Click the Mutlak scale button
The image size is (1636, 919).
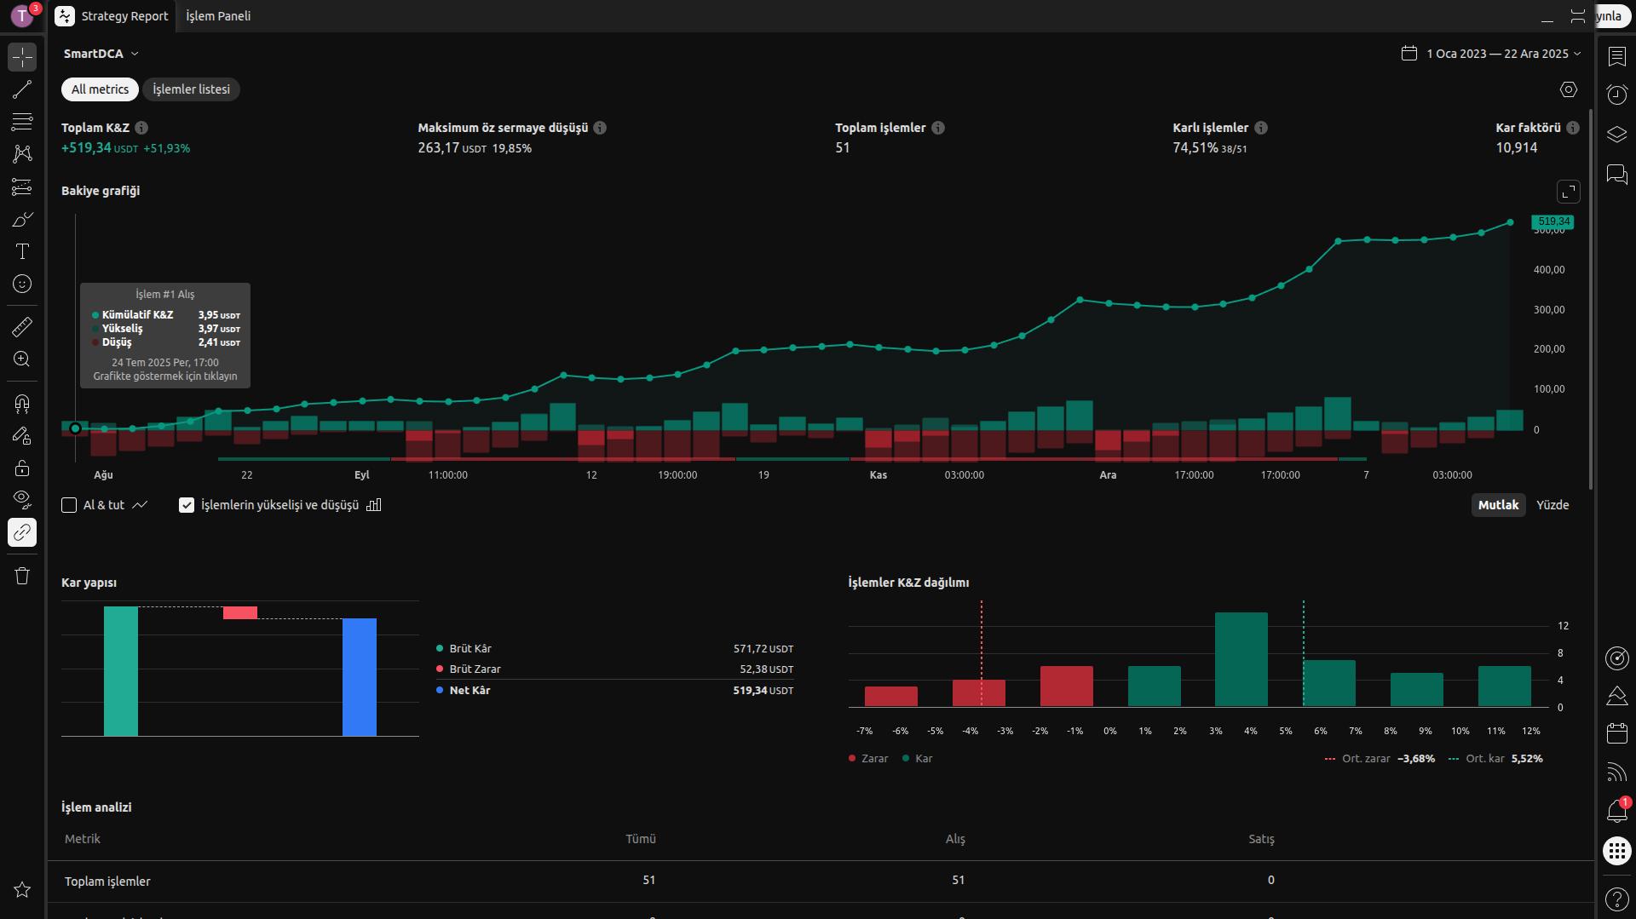coord(1497,505)
